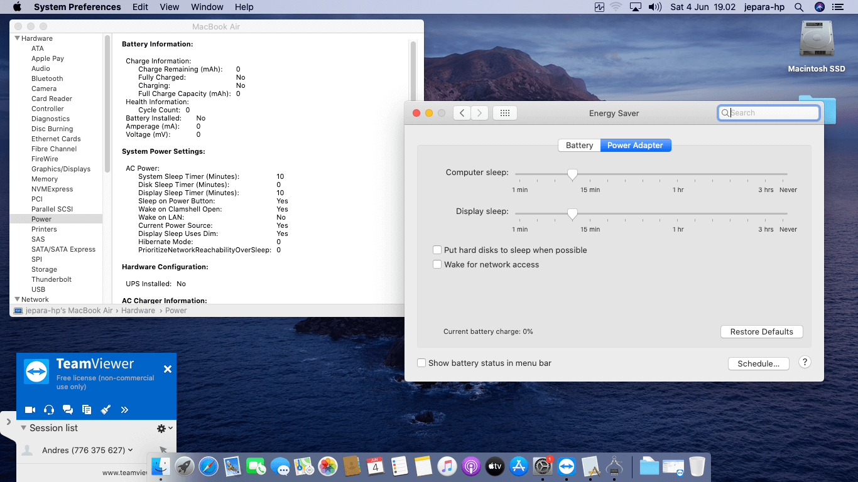Open TeamViewer session settings gear dropdown
The height and width of the screenshot is (482, 858).
165,428
